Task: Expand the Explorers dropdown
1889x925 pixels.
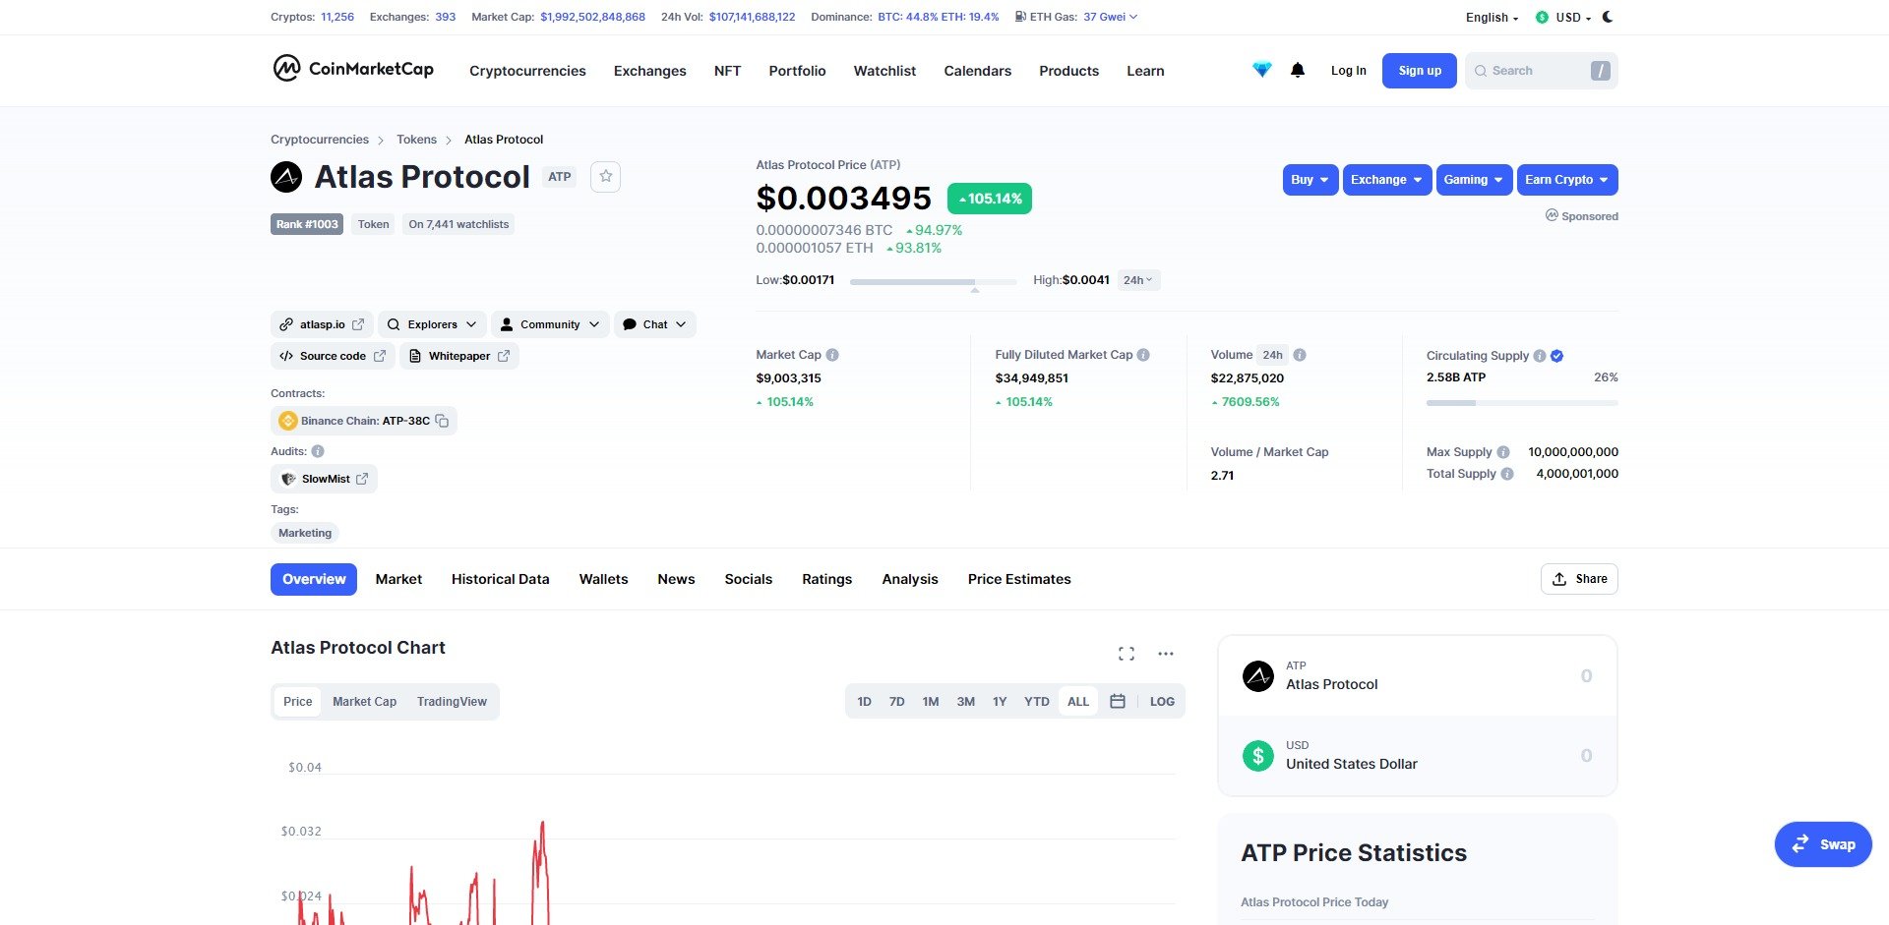Action: tap(432, 324)
